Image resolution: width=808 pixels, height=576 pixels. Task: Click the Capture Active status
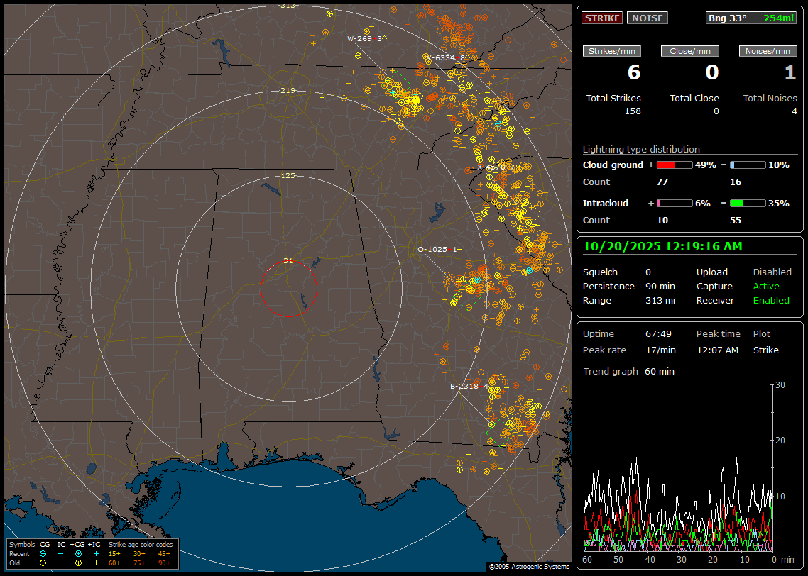click(x=766, y=287)
